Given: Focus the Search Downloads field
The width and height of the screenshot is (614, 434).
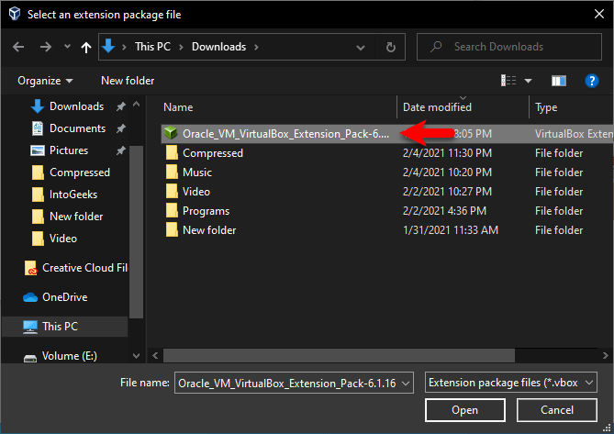Looking at the screenshot, I should point(509,47).
